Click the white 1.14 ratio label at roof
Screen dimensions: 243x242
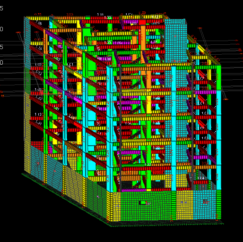[x=100, y=15]
